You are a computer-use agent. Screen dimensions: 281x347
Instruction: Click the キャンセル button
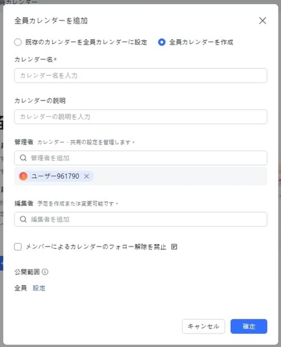tap(203, 326)
